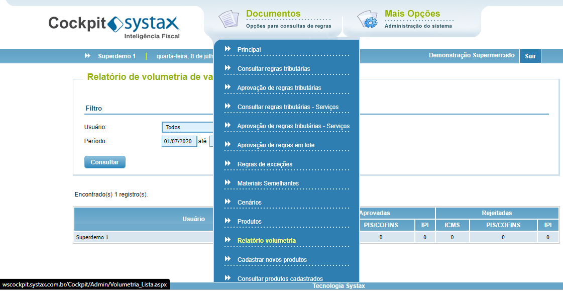
Task: Click Demonstração Supermercado text in header bar
Action: coord(472,55)
